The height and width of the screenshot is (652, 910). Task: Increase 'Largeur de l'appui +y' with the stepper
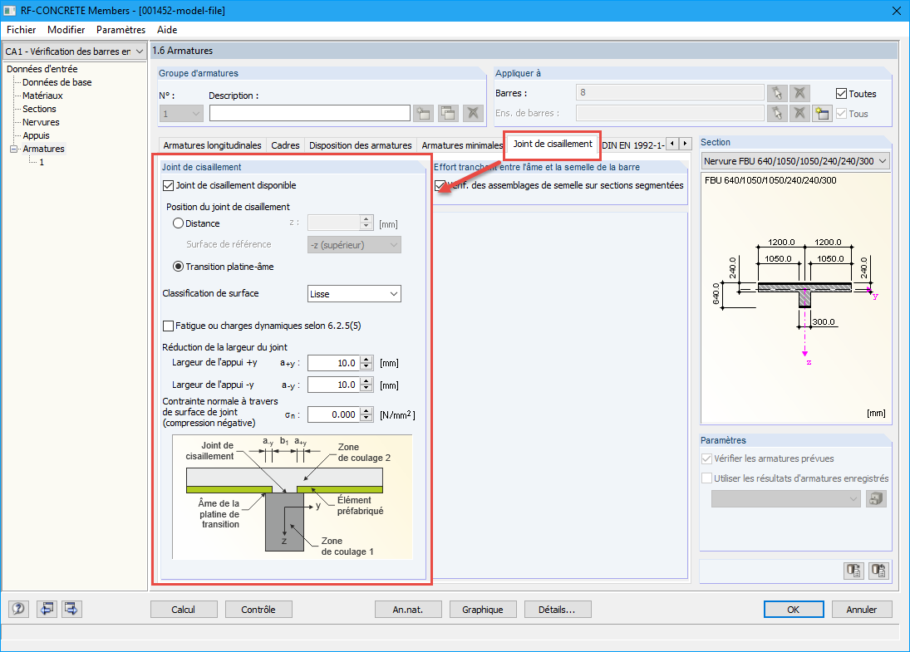tap(366, 359)
